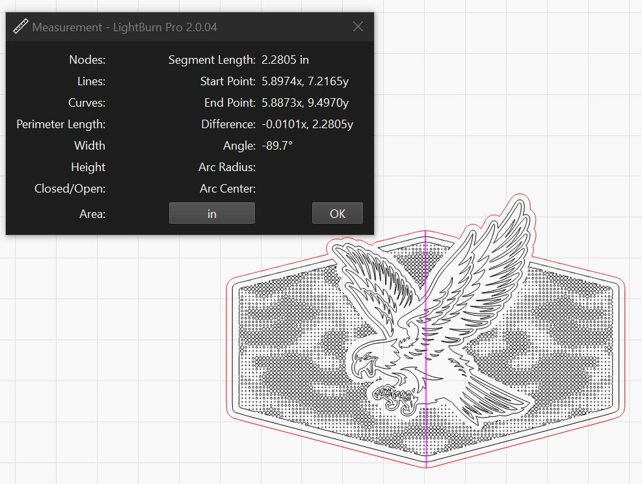Click the Perimeter Length label

[60, 124]
